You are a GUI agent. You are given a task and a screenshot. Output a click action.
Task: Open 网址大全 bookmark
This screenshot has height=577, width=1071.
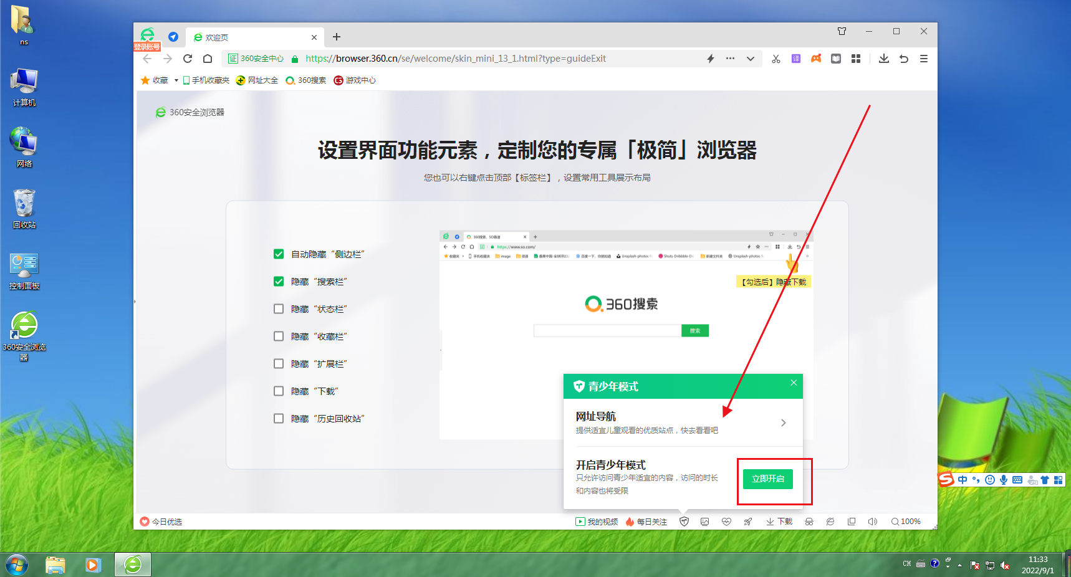point(257,80)
